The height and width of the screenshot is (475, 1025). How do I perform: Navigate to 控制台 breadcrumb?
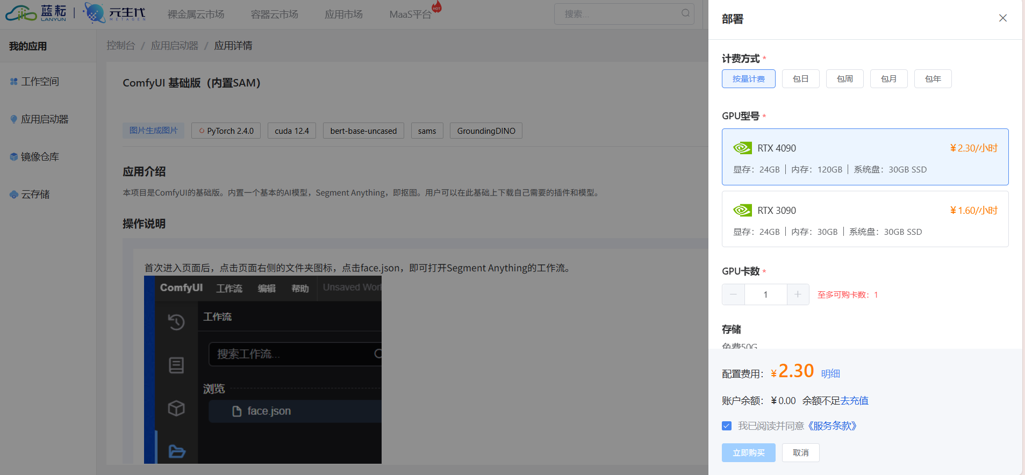click(x=120, y=46)
